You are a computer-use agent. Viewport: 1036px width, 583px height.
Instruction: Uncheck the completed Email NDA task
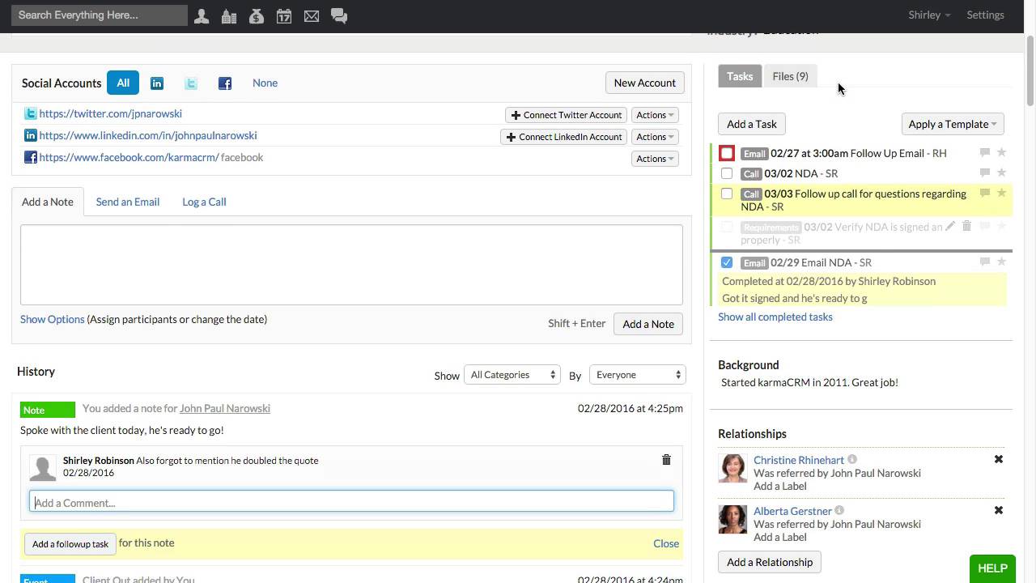click(727, 262)
